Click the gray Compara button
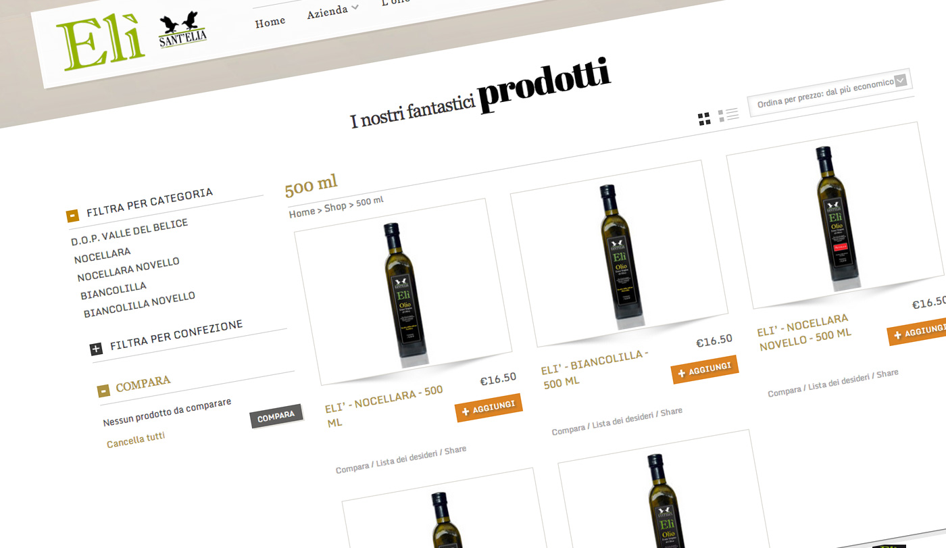 tap(276, 416)
